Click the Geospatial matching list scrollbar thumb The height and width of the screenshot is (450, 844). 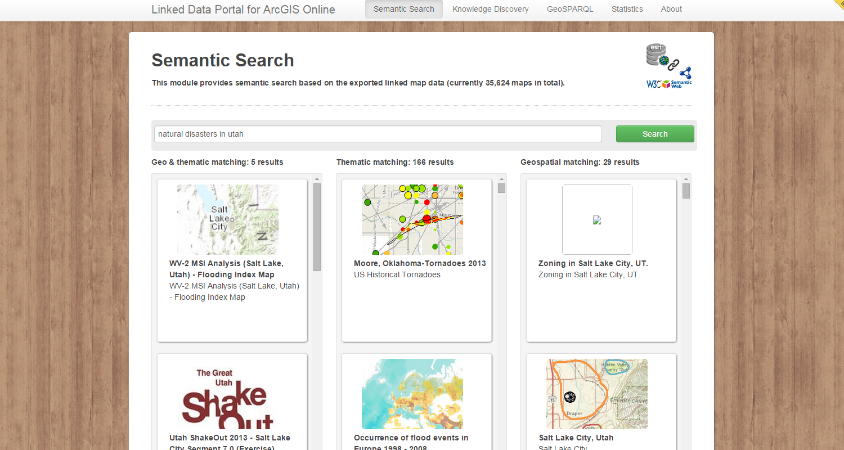[x=686, y=191]
